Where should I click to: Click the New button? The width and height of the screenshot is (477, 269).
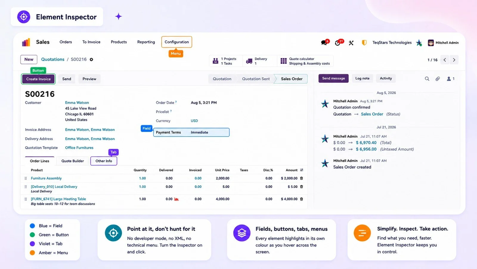coord(29,60)
